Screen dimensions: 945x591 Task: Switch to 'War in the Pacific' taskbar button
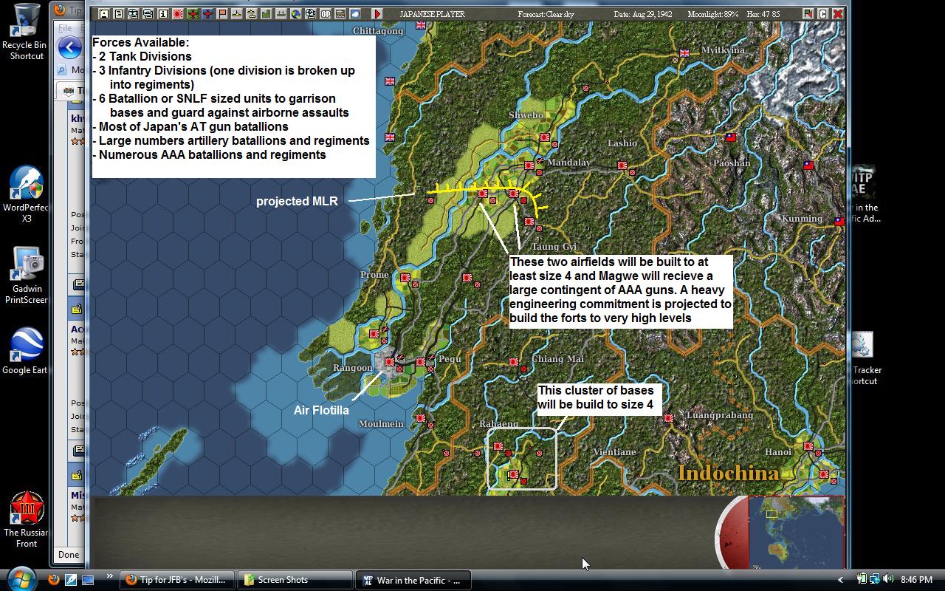pos(413,580)
